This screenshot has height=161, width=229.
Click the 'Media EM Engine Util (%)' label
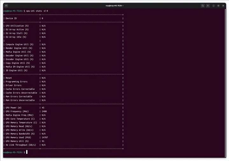[20, 67]
